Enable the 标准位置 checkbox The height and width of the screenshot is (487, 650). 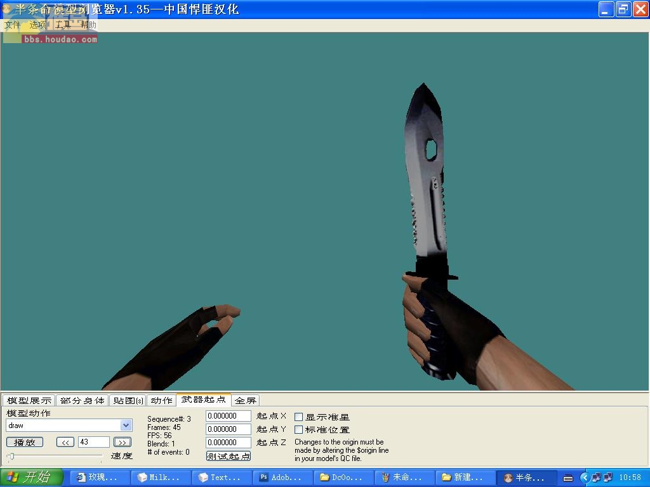coord(298,429)
